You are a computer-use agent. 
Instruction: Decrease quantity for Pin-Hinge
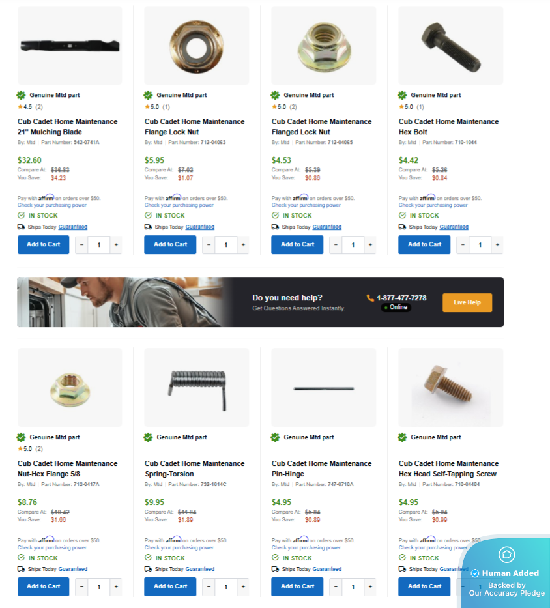(x=336, y=587)
